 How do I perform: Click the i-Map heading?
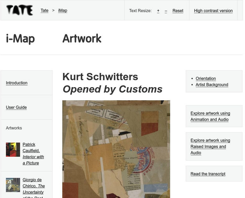click(x=20, y=39)
